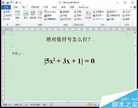Viewport: 138px width, 108px height.
Task: Insert a picture using 图片 icon
Action: pyautogui.click(x=26, y=15)
